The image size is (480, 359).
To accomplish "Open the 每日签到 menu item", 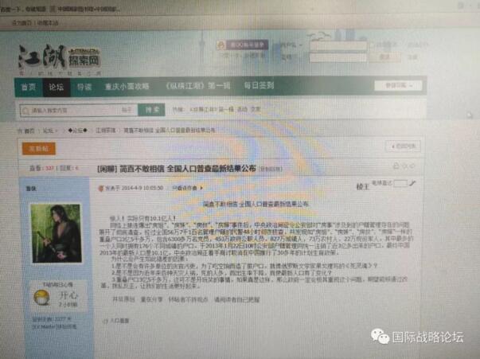I will 258,85.
